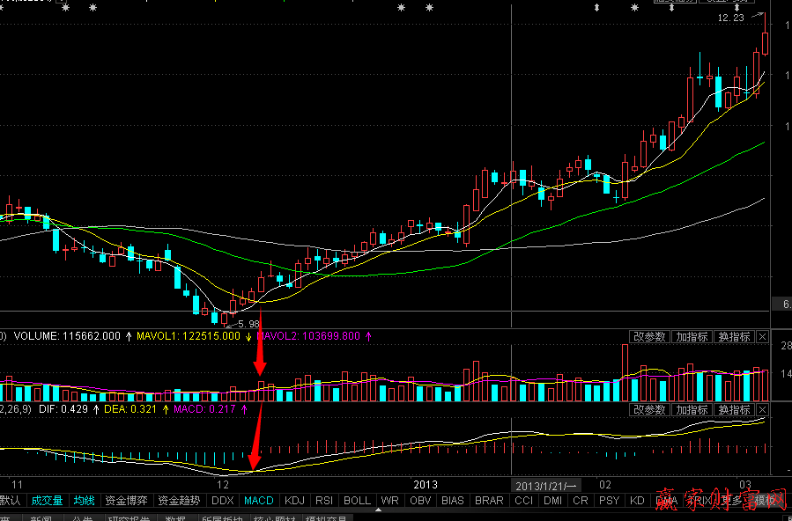792x521 pixels.
Task: Open 换指标 in the MACD panel
Action: (x=734, y=410)
